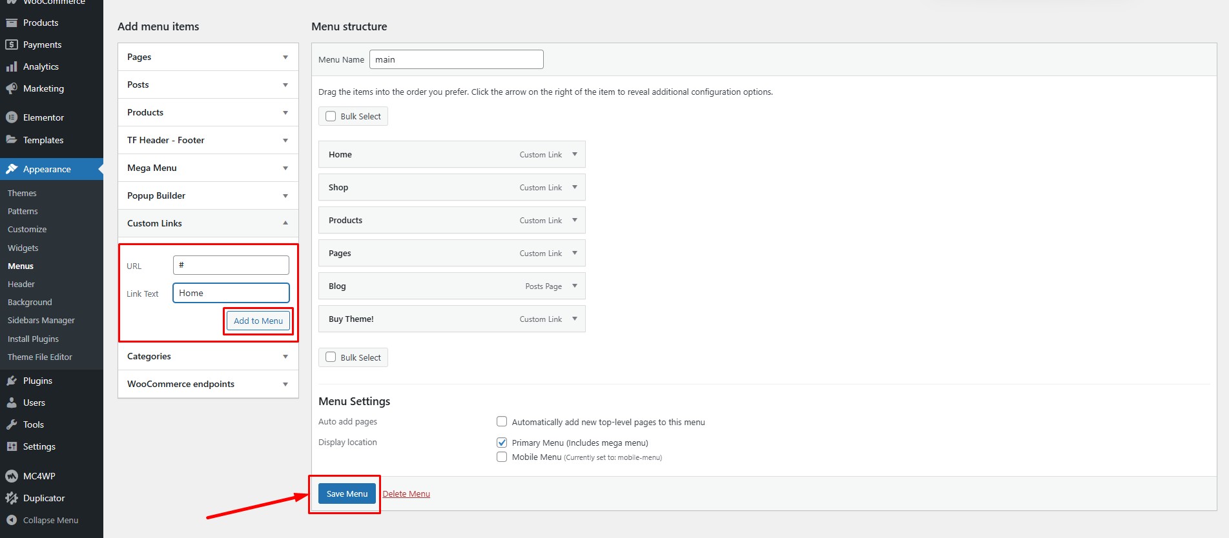Select the Buy Theme! menu item label
The width and height of the screenshot is (1229, 538).
tap(351, 319)
